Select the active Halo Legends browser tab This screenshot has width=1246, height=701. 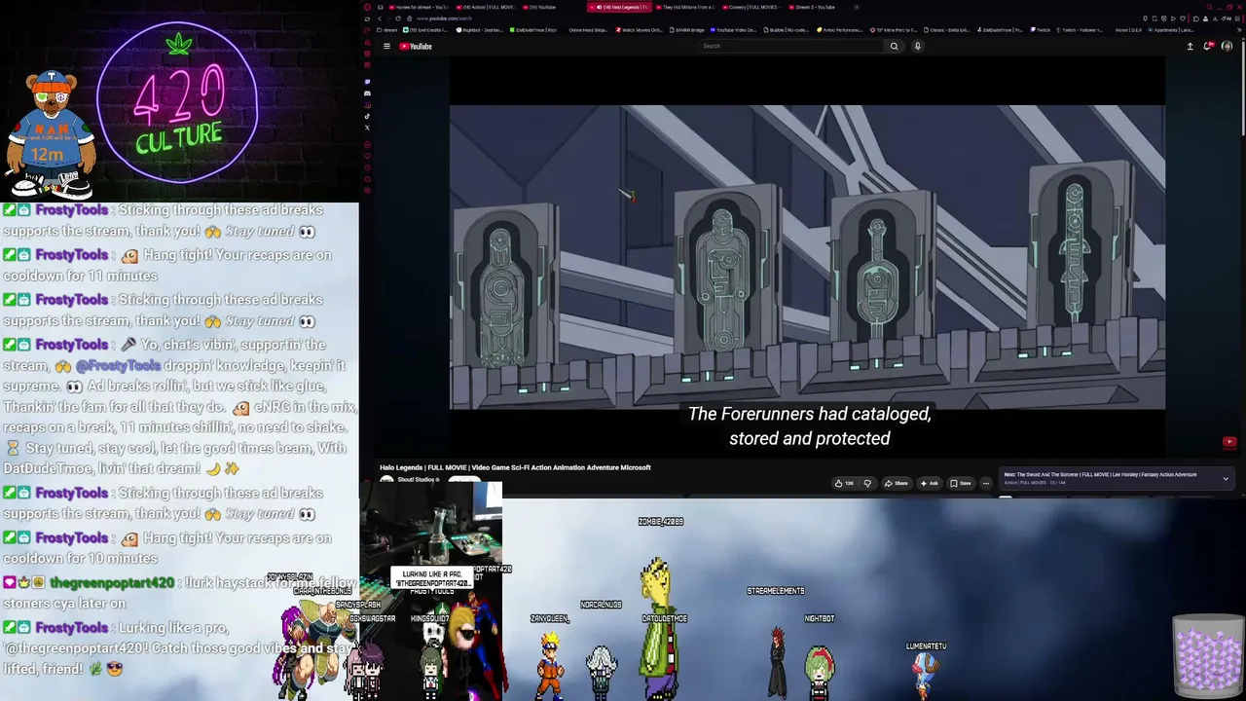(620, 7)
